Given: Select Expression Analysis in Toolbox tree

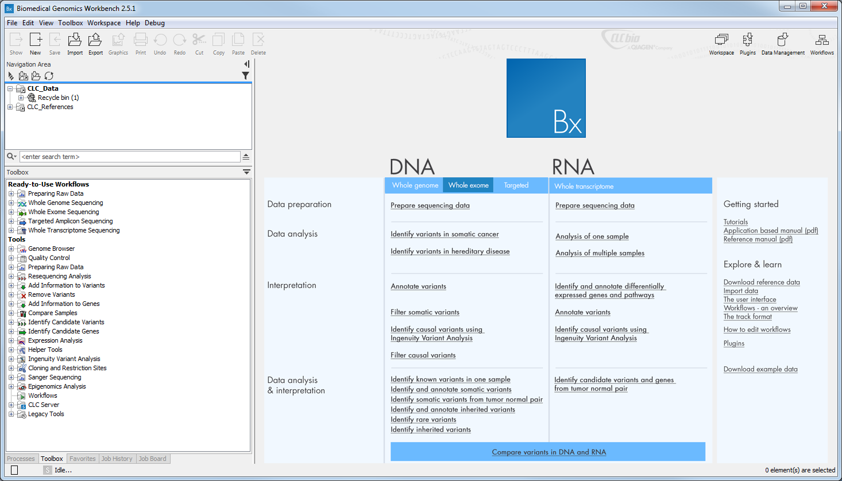Looking at the screenshot, I should [55, 340].
